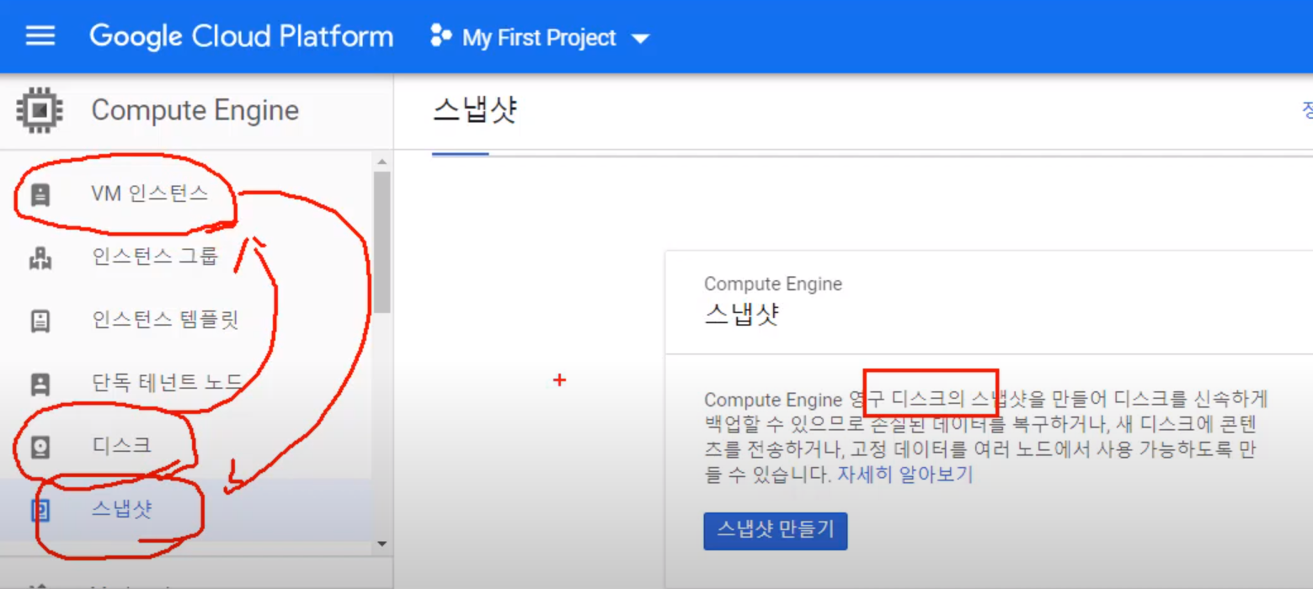
Task: Open the 자세히 알아보기 link
Action: click(x=905, y=474)
